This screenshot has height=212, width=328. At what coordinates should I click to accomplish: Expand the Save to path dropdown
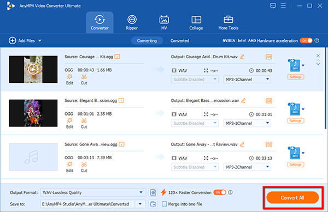pyautogui.click(x=140, y=204)
